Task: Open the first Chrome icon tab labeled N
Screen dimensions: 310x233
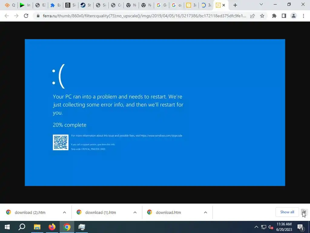Action: click(131, 5)
